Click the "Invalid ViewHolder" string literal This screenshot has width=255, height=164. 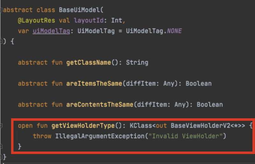pos(186,136)
